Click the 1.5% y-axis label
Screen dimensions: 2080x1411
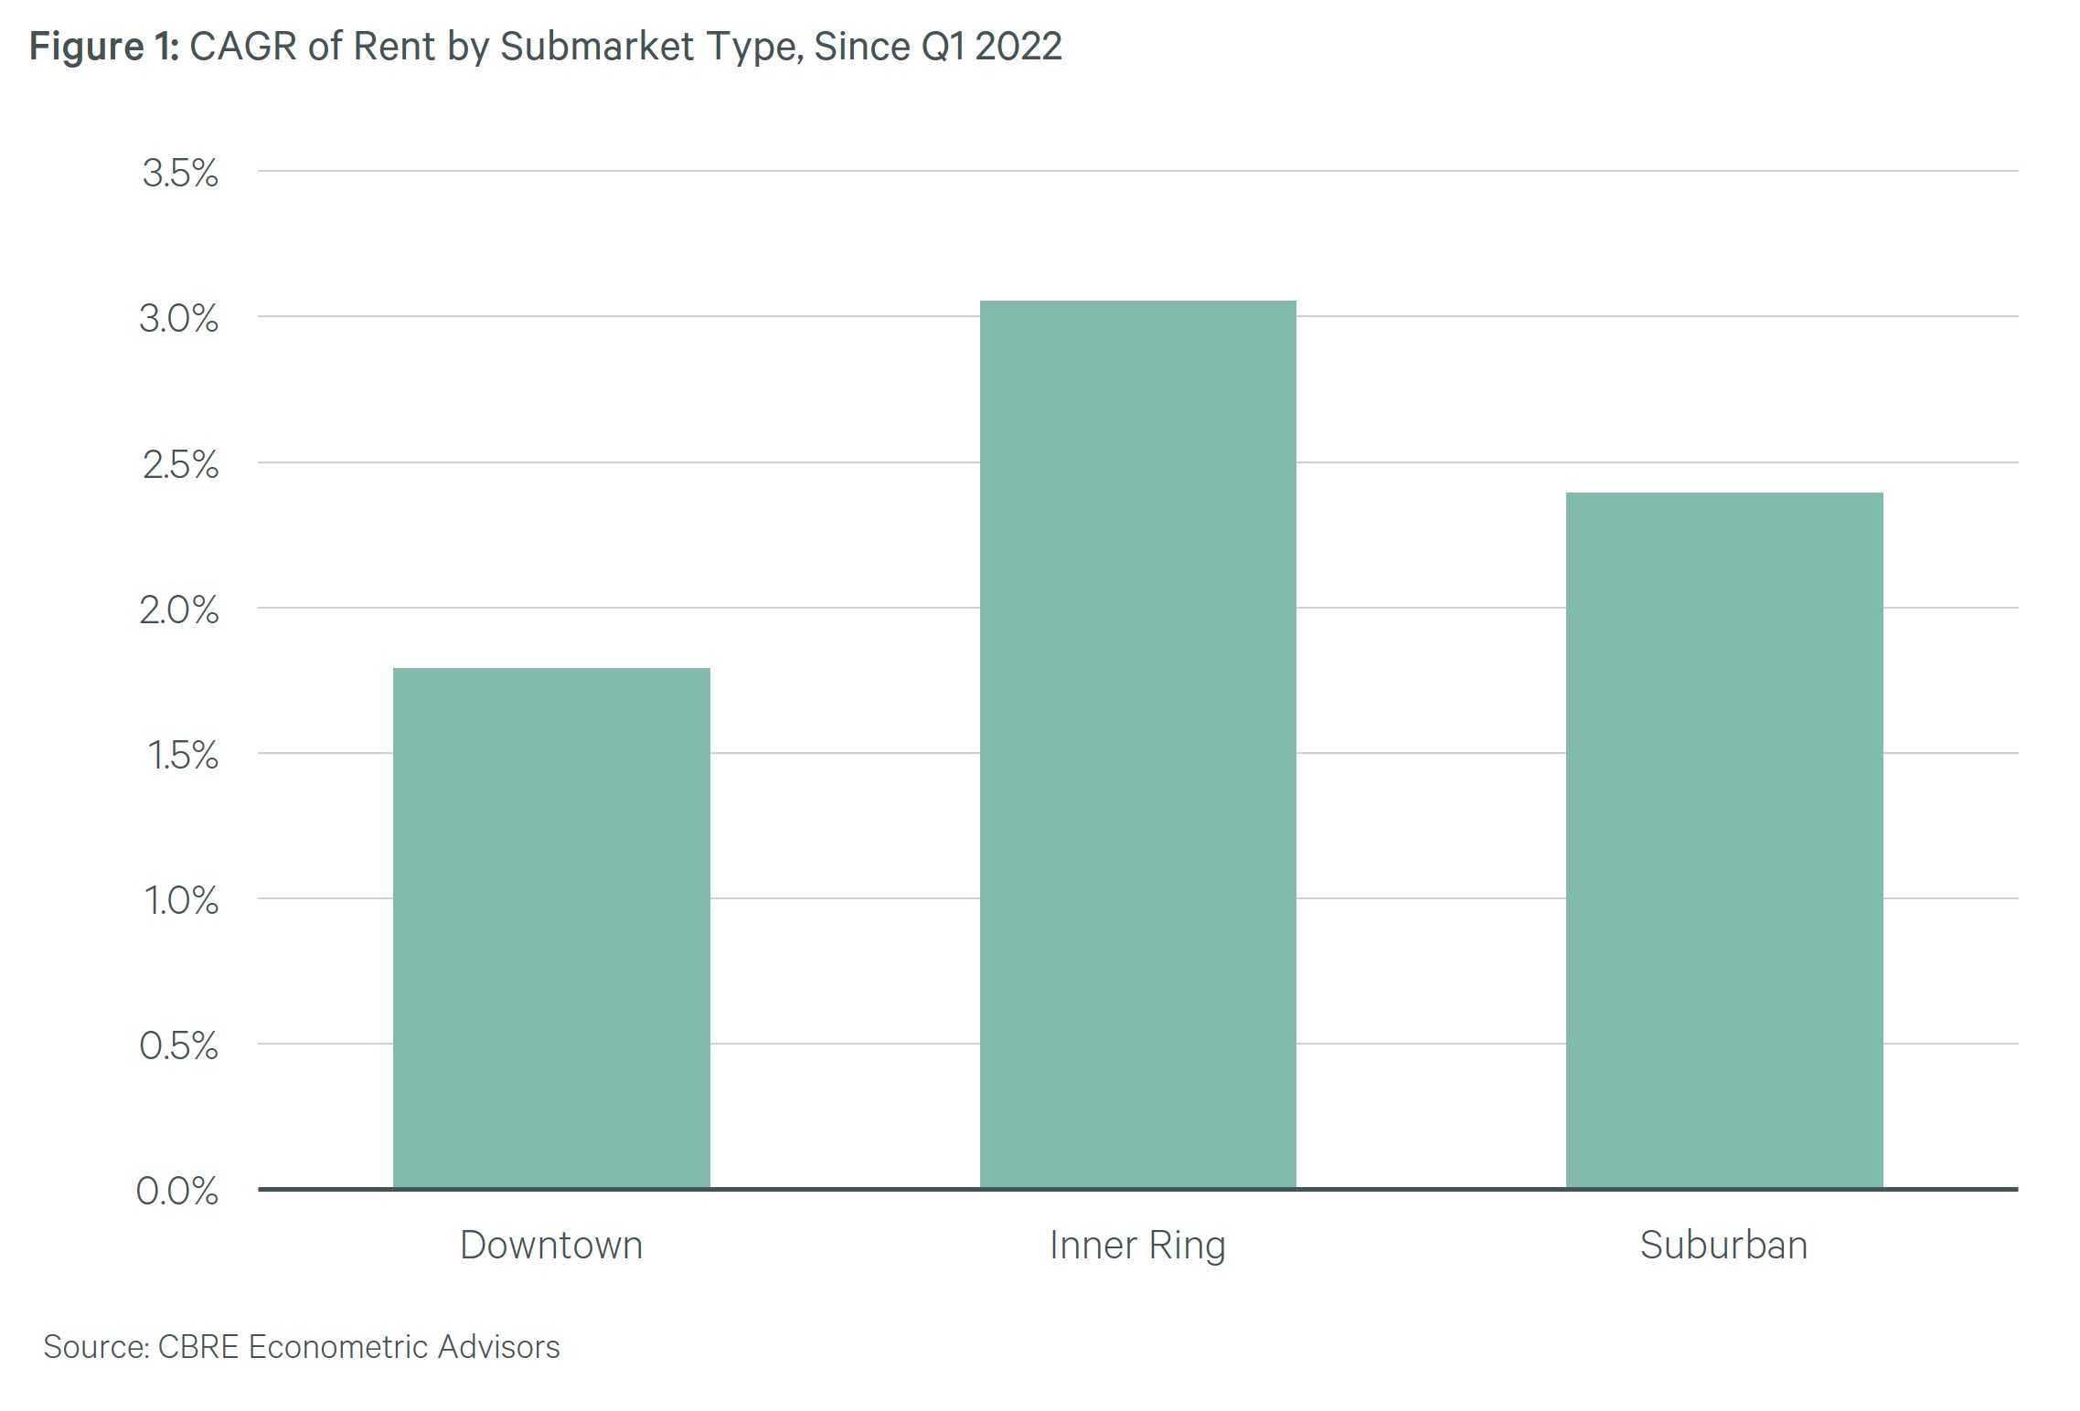tap(182, 755)
